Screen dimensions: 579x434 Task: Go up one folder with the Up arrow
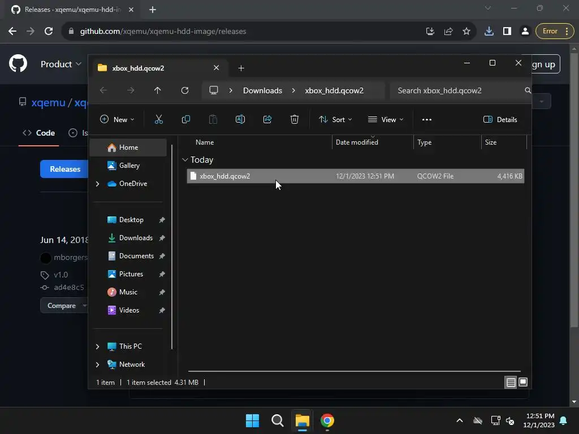[x=157, y=90]
